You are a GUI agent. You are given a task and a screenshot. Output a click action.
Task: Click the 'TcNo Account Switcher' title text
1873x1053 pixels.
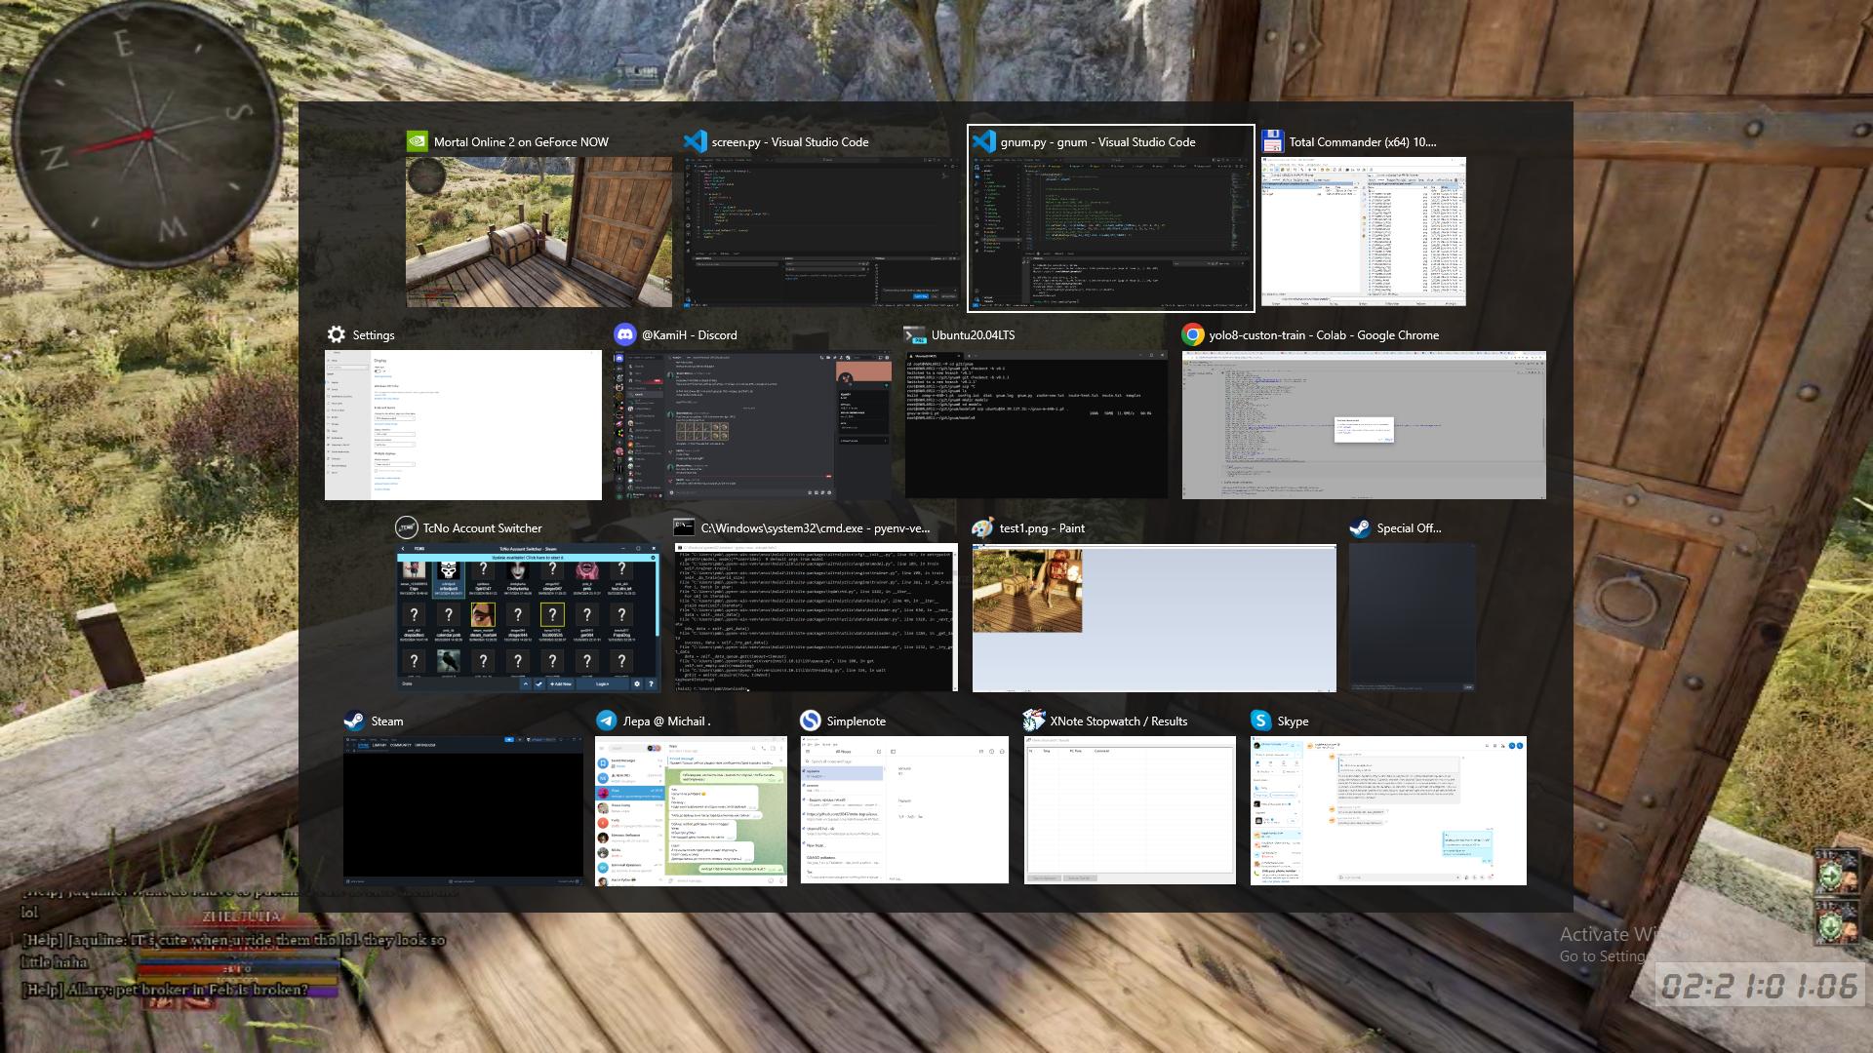click(482, 528)
